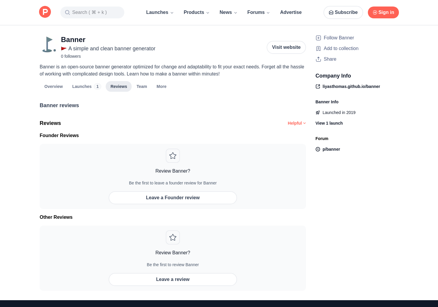Click the Banner product title

pyautogui.click(x=73, y=40)
